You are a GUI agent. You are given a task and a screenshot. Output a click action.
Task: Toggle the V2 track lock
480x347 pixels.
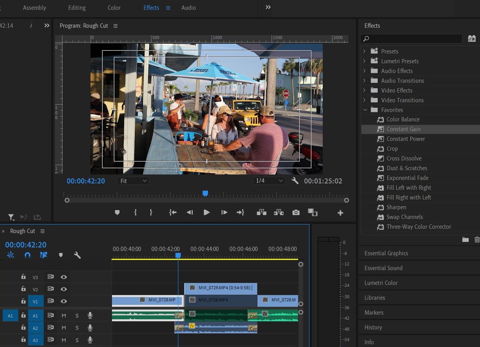pyautogui.click(x=23, y=289)
